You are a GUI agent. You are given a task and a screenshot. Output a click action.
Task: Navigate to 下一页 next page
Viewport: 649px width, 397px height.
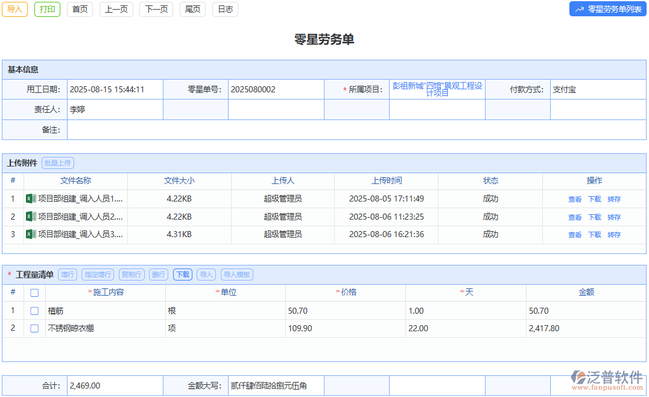pos(156,10)
